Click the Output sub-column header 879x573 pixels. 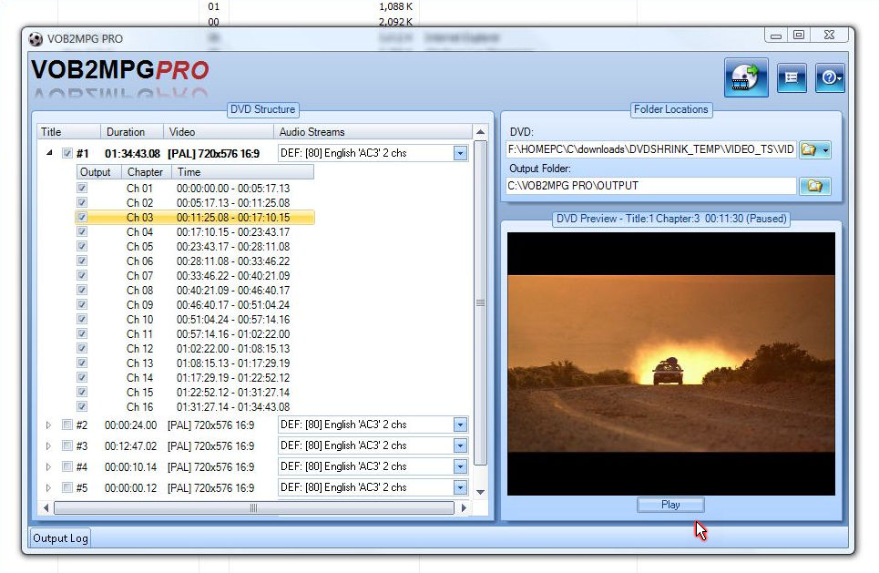tap(99, 172)
